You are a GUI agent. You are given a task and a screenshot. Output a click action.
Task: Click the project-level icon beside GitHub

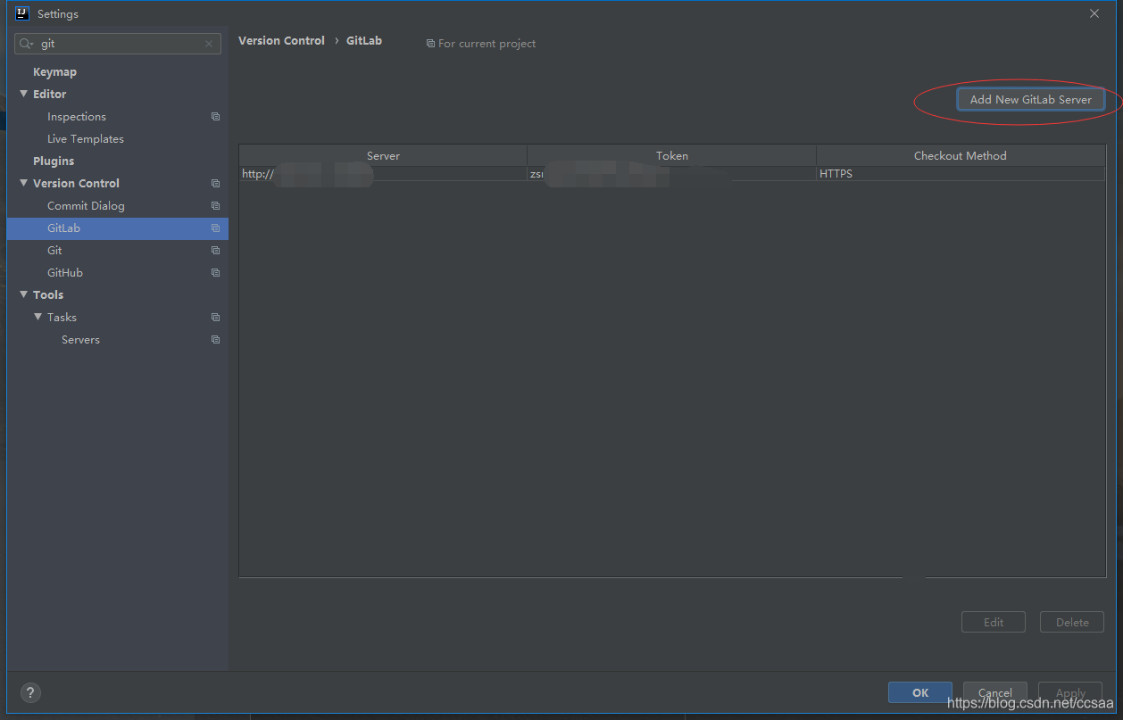click(215, 272)
